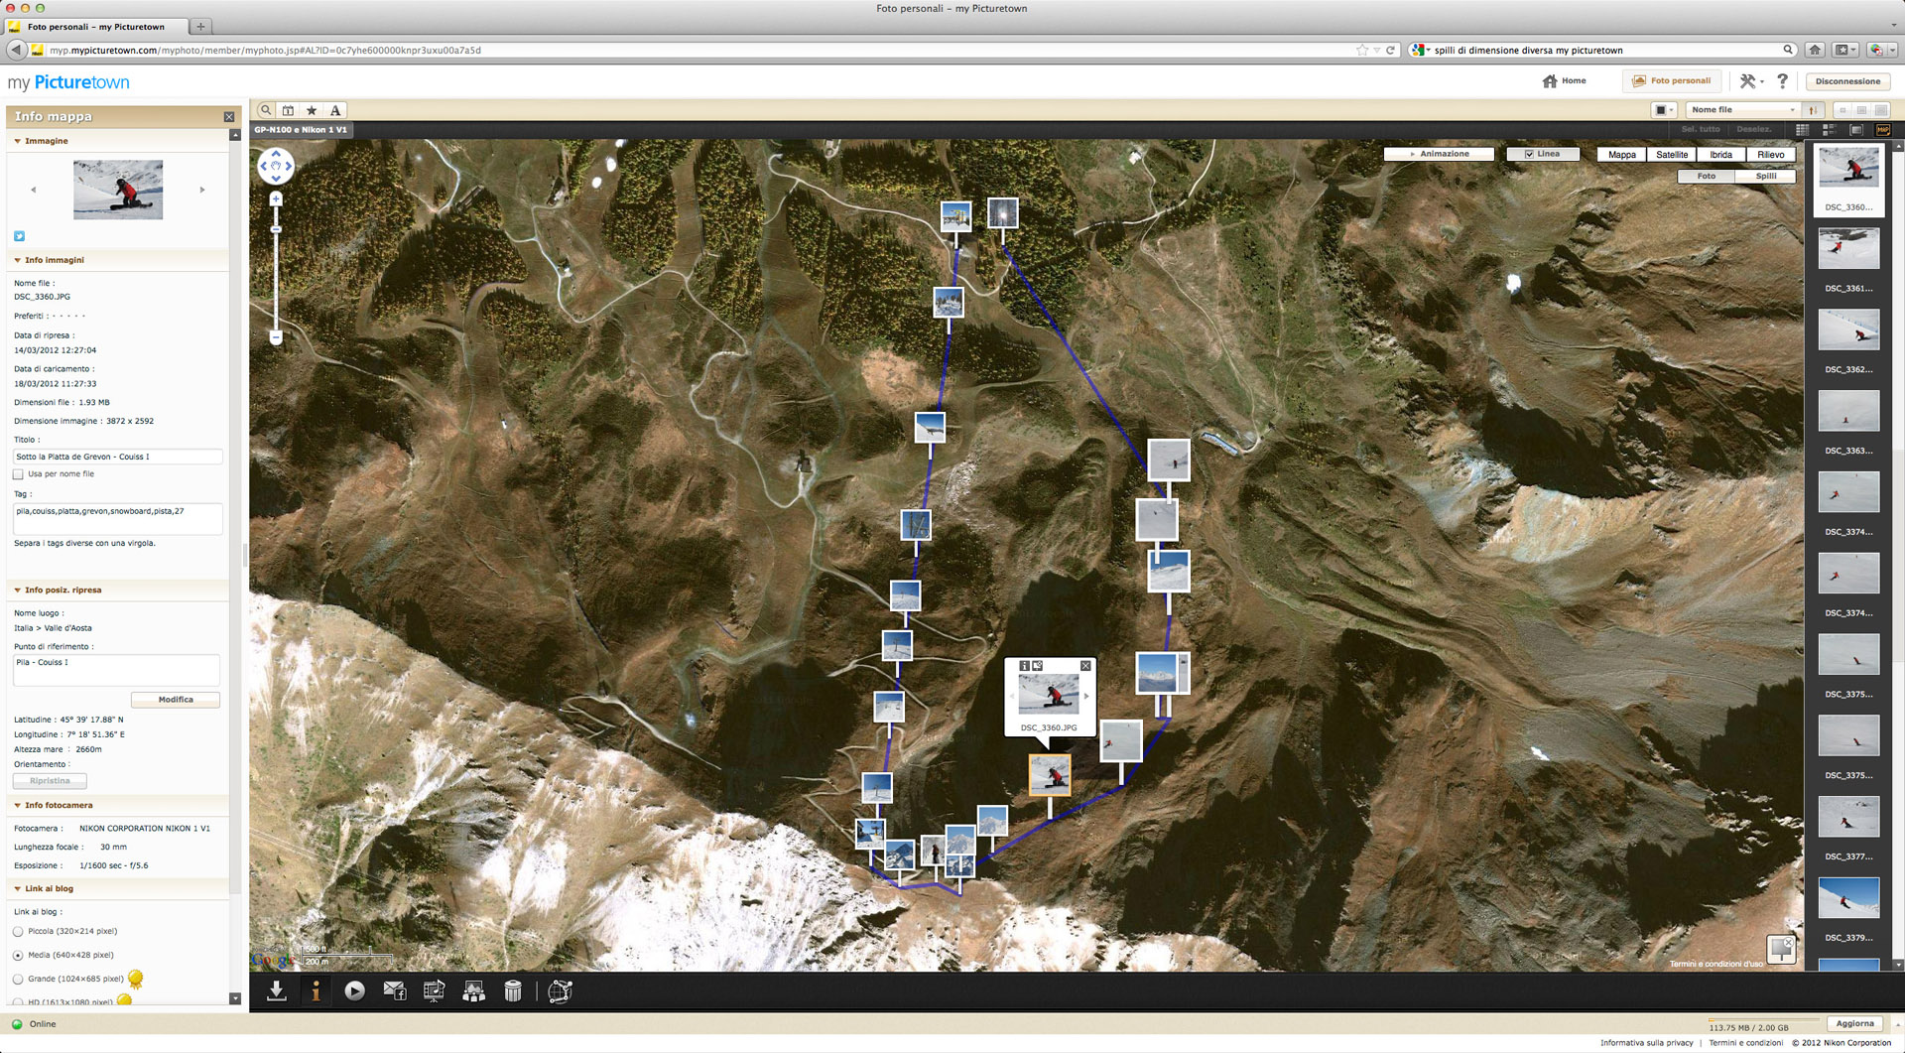
Task: Toggle the info panel icon
Action: point(316,990)
